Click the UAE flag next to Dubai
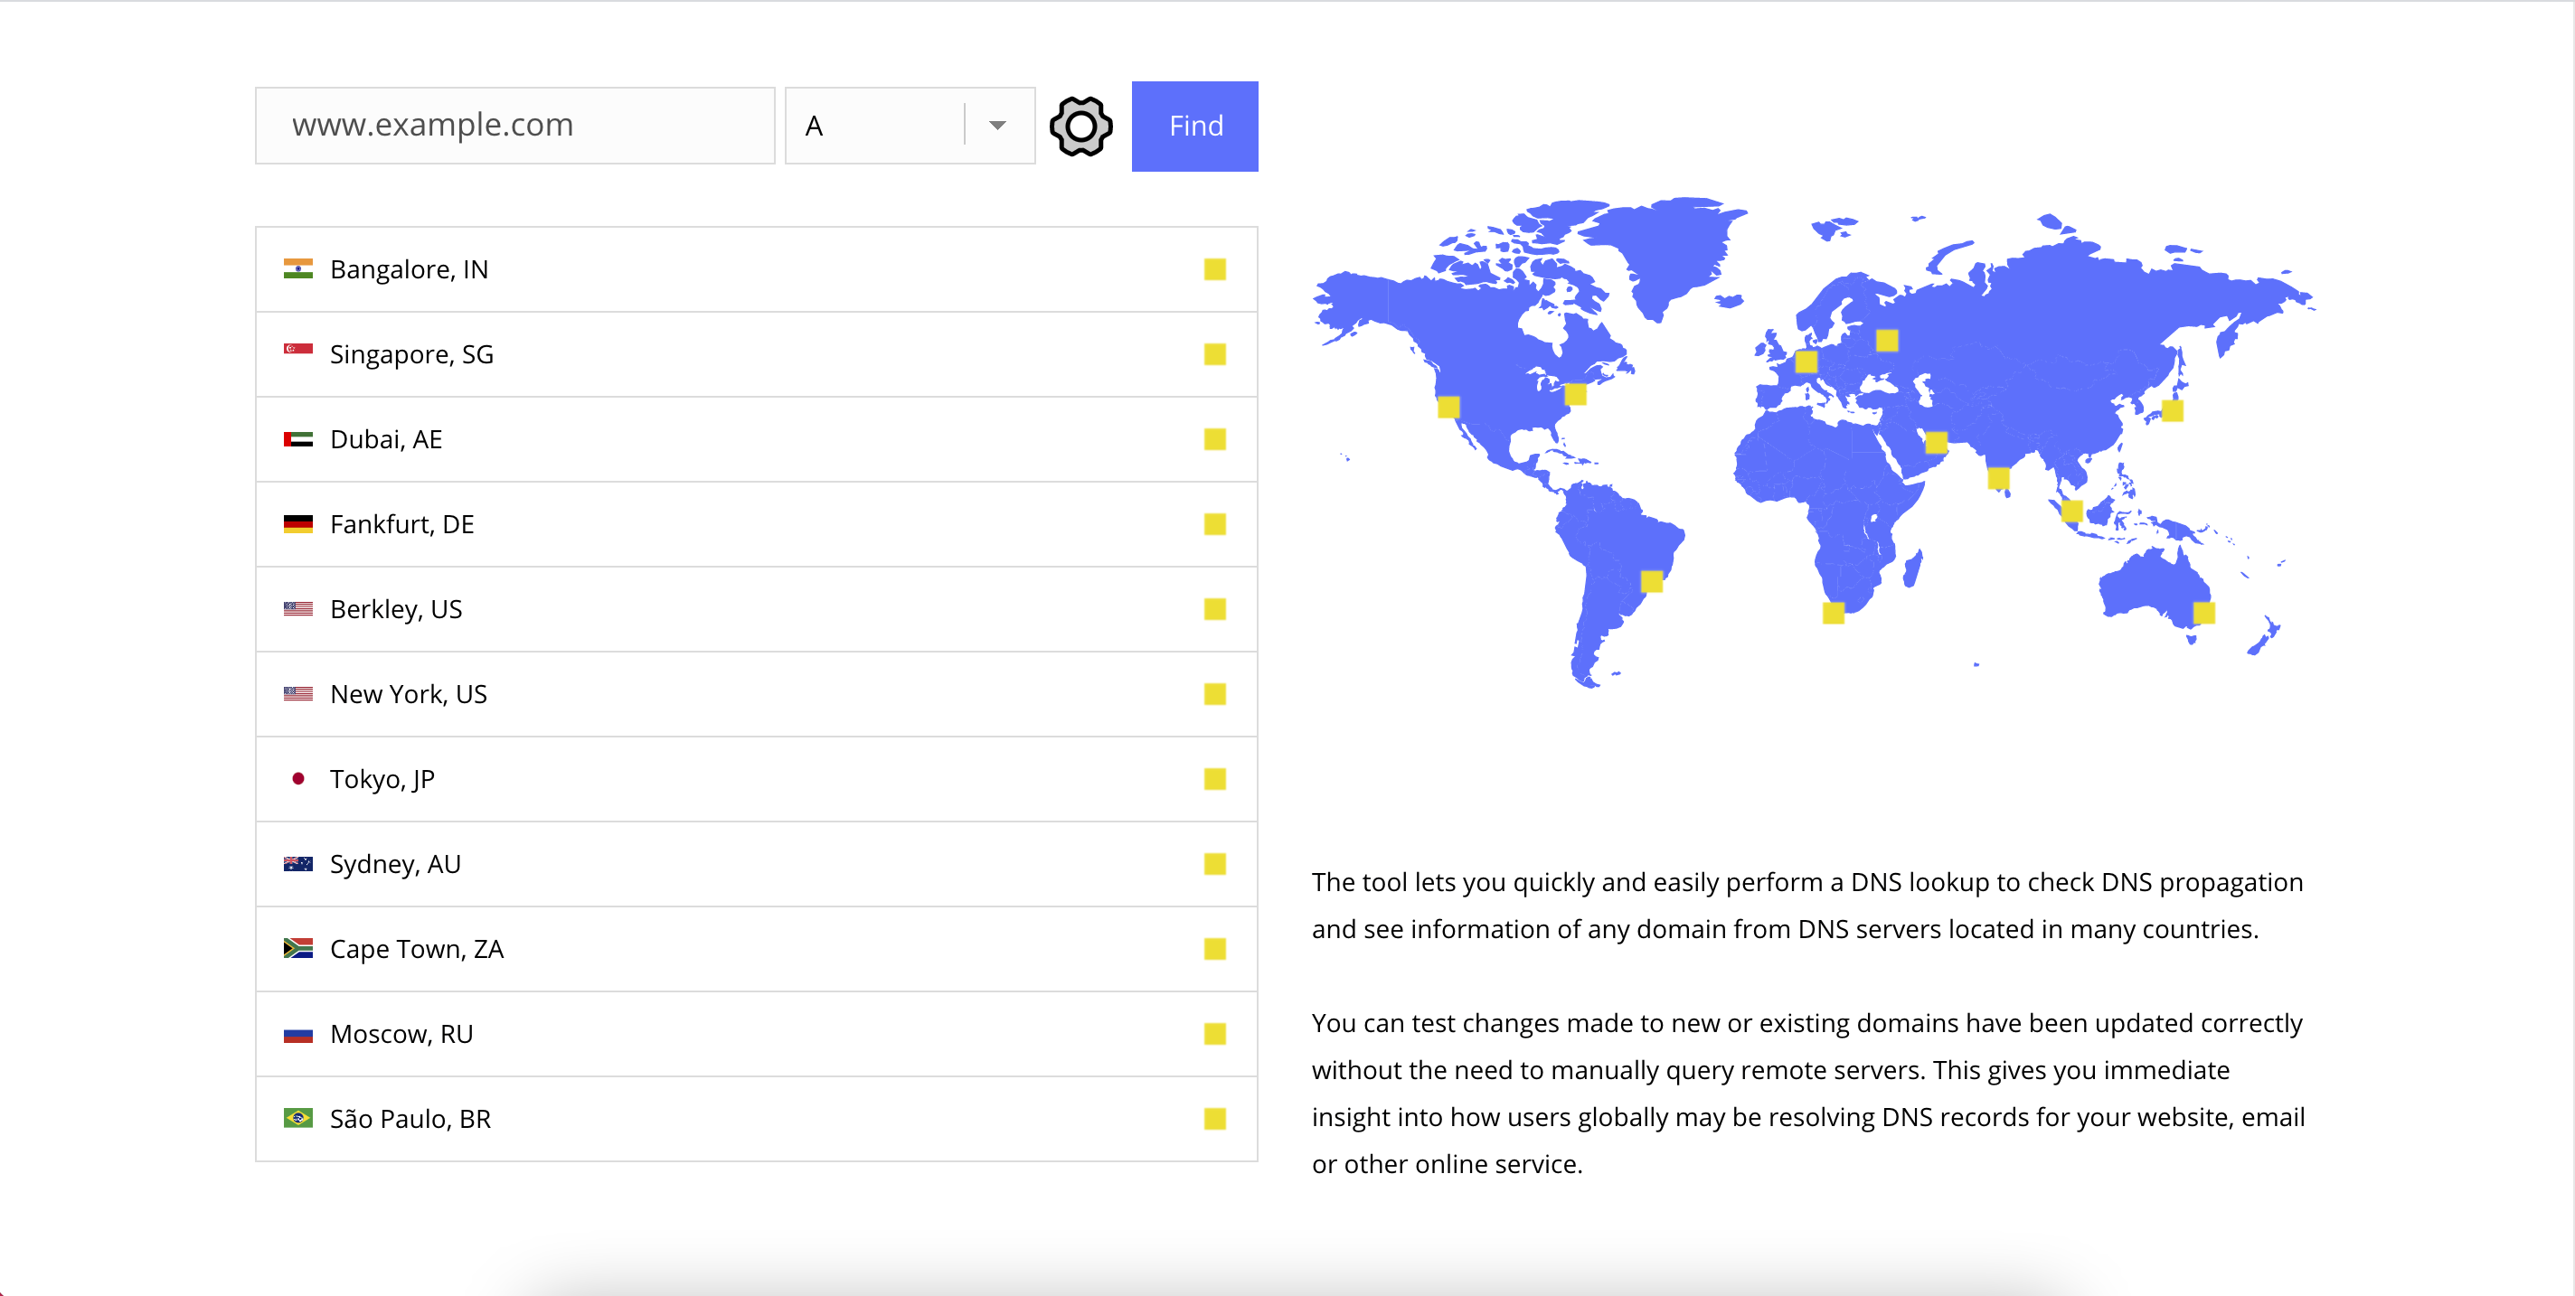2575x1296 pixels. 299,437
